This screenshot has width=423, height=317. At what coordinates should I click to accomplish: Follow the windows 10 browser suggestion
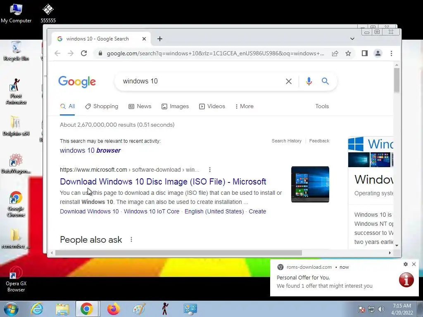click(x=90, y=150)
